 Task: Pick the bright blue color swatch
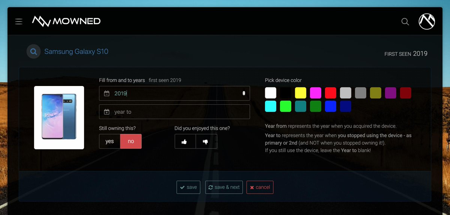(x=331, y=106)
